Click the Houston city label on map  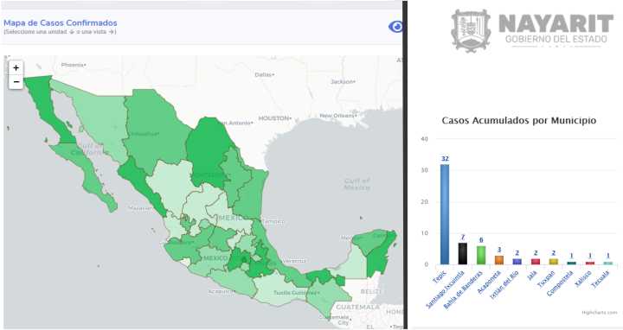click(x=274, y=118)
